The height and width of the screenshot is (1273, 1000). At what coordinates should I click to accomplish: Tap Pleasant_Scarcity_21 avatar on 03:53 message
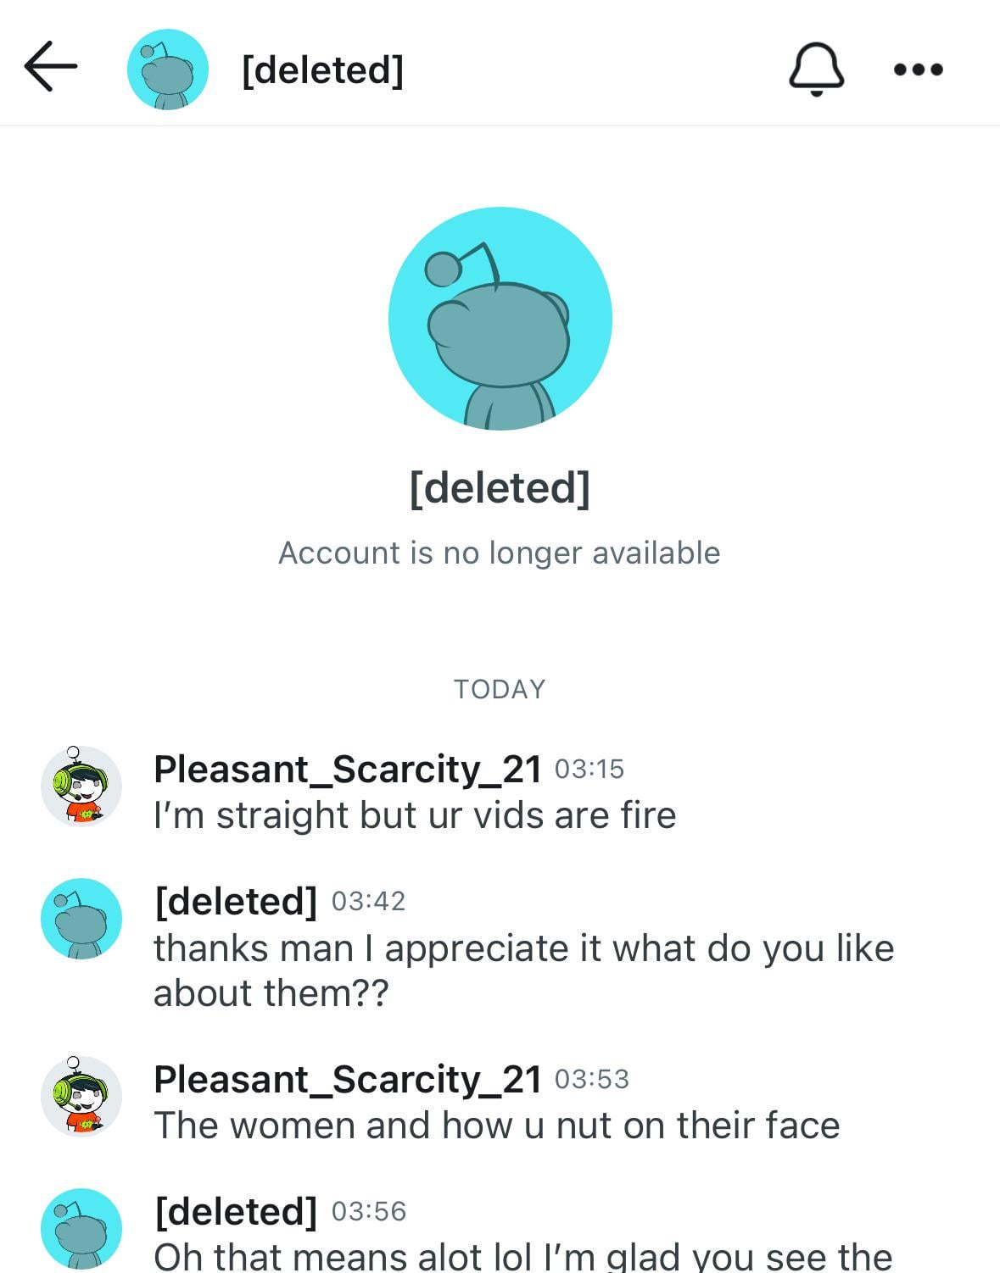click(81, 1096)
